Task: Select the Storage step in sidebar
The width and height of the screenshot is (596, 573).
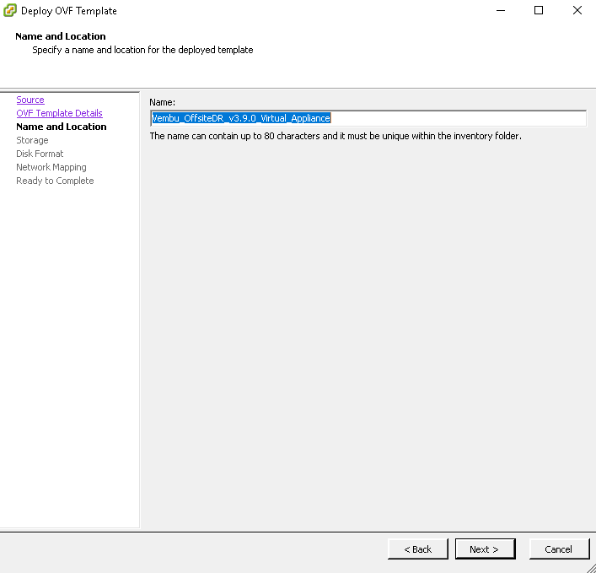Action: (32, 140)
